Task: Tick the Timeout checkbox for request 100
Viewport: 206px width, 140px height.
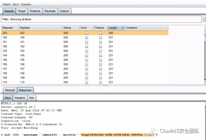Action: click(101, 38)
